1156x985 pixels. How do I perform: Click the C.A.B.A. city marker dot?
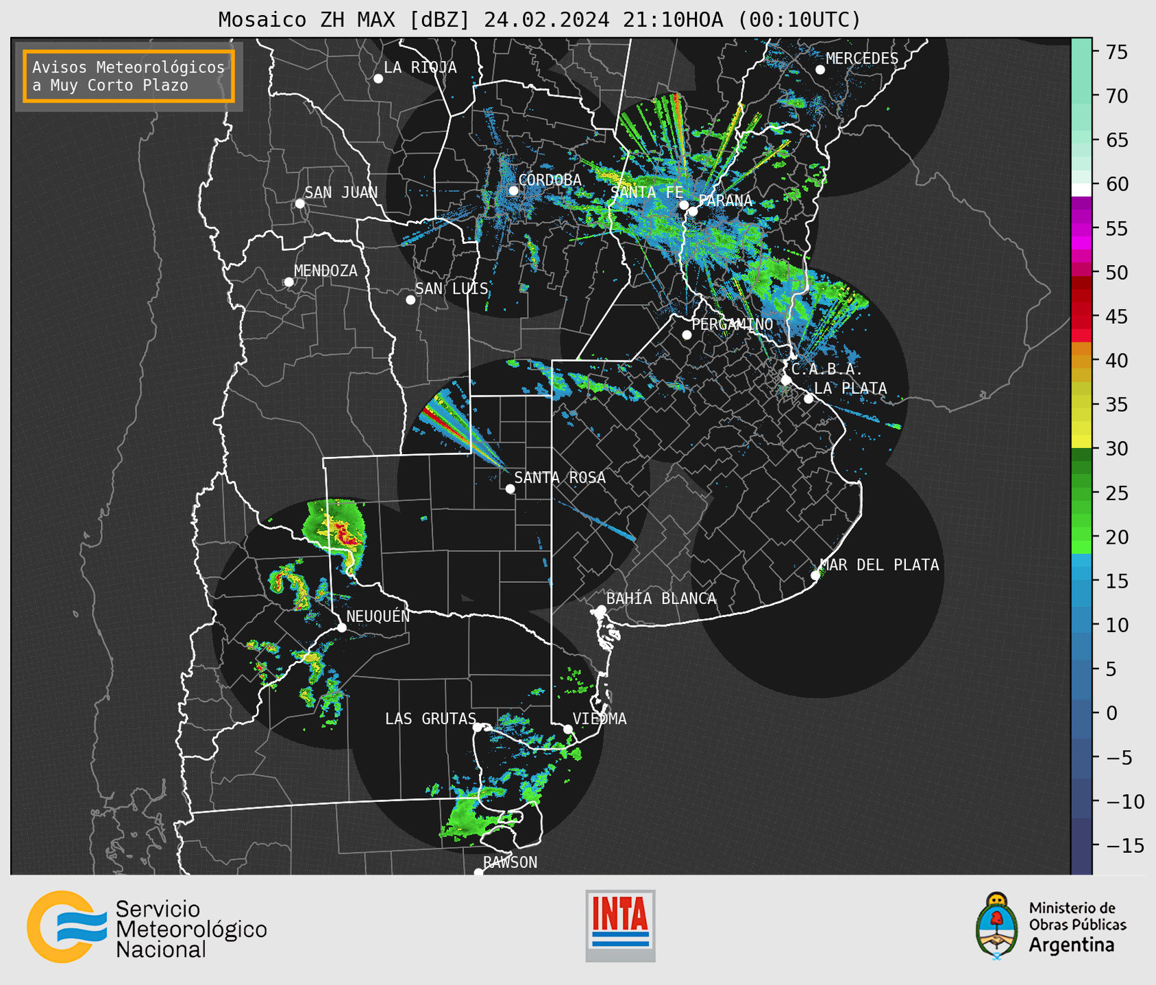[786, 380]
